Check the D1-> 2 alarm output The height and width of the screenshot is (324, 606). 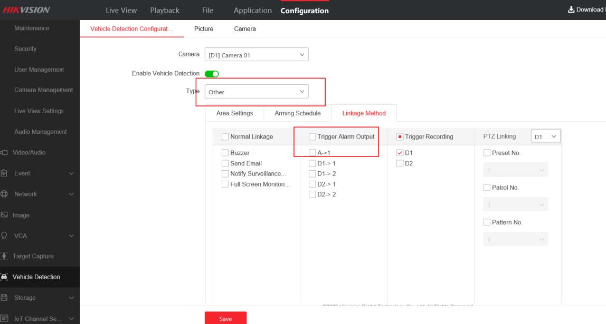(x=313, y=173)
